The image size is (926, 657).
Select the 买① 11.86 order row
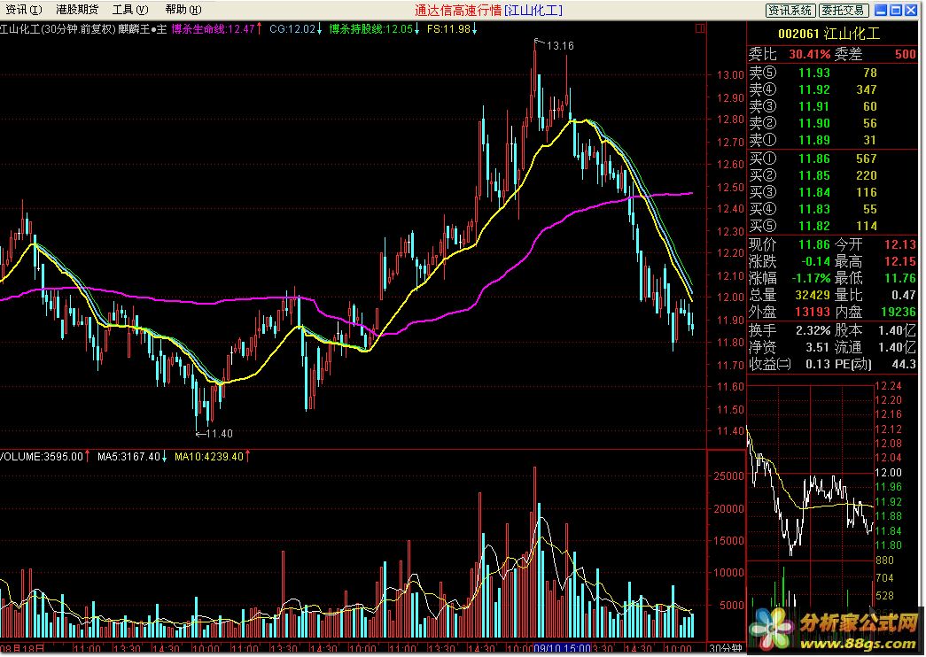coord(833,158)
